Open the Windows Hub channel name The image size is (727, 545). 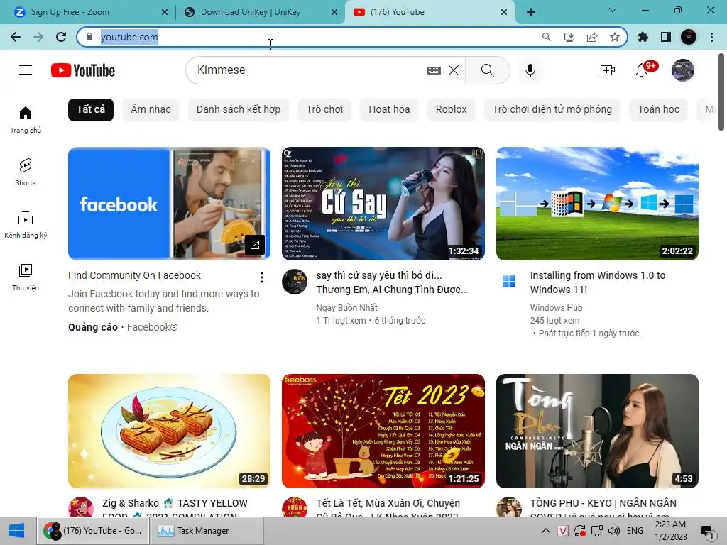tap(556, 308)
